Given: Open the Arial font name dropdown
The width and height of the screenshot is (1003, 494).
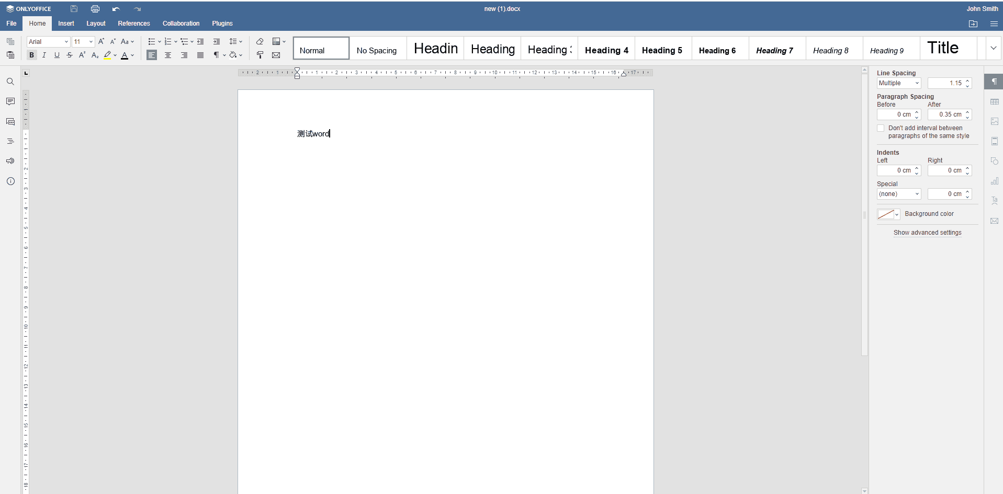Looking at the screenshot, I should click(x=66, y=42).
